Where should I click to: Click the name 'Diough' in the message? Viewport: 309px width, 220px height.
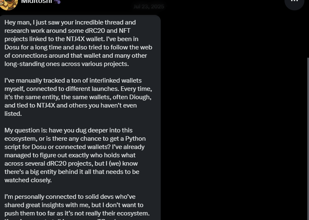click(140, 97)
